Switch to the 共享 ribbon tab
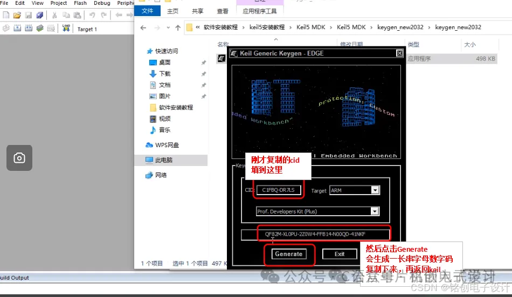This screenshot has width=512, height=297. pyautogui.click(x=197, y=11)
